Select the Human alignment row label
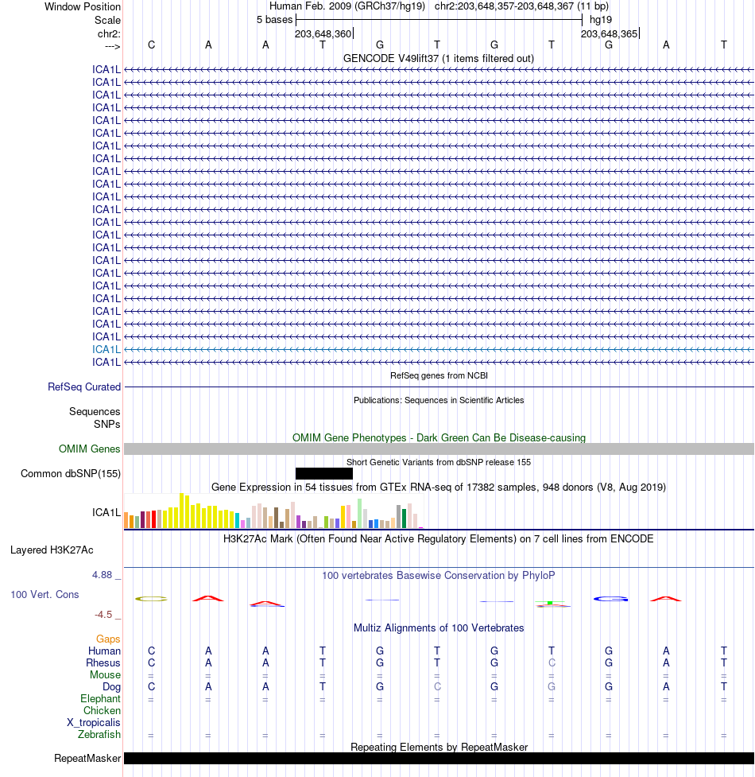 pyautogui.click(x=104, y=651)
